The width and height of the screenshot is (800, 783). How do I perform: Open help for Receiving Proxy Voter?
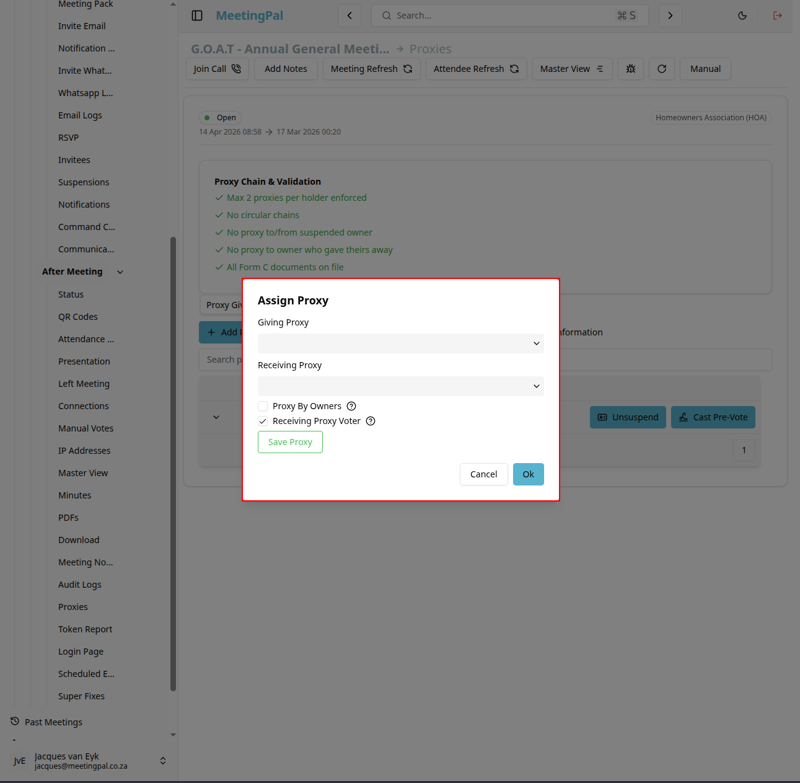371,421
